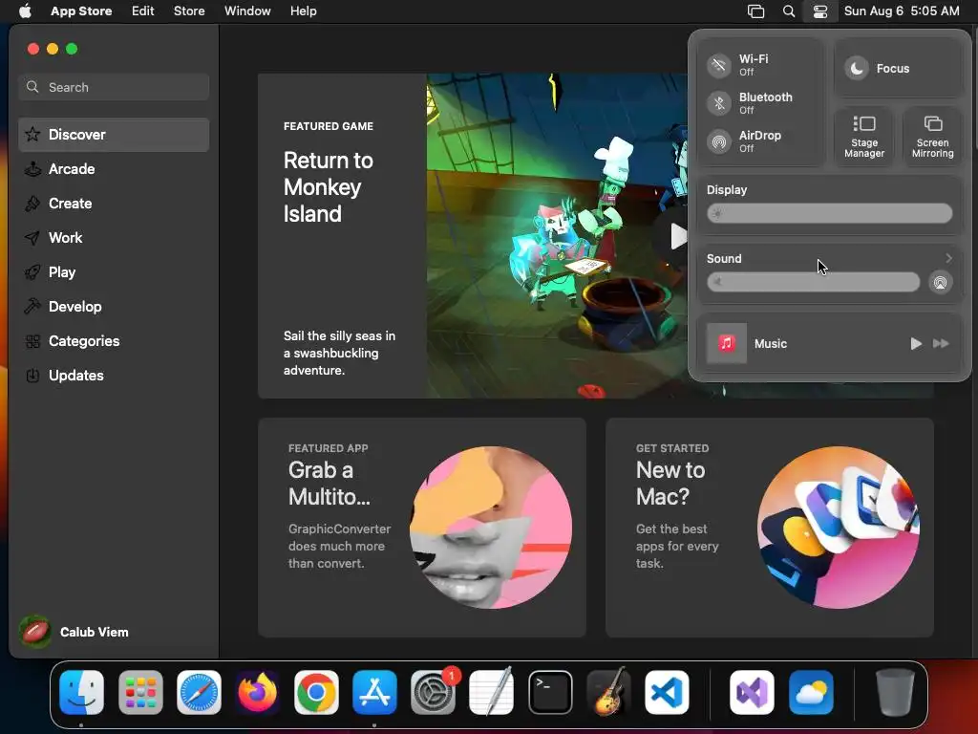Open the Window menu
Image resolution: width=978 pixels, height=734 pixels.
[x=247, y=11]
